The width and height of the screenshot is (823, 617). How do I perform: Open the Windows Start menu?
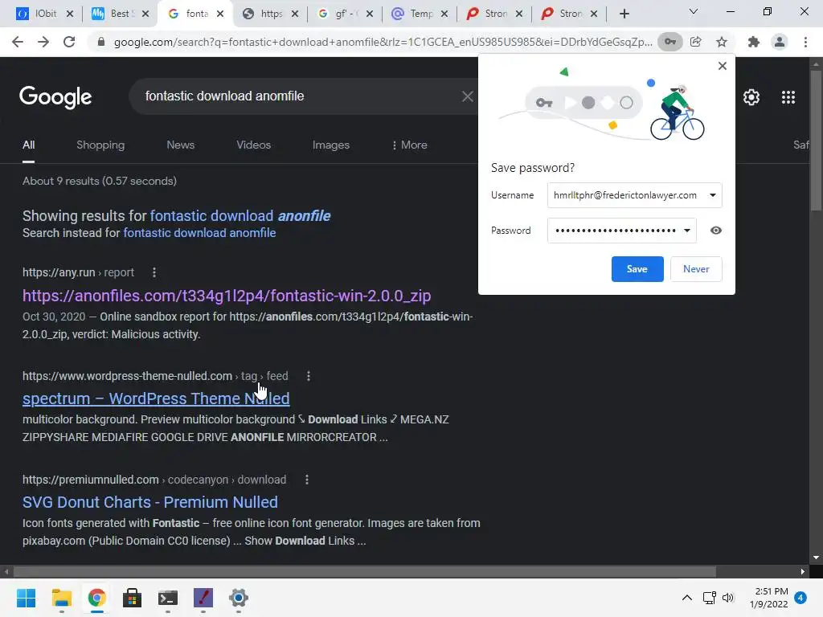26,598
